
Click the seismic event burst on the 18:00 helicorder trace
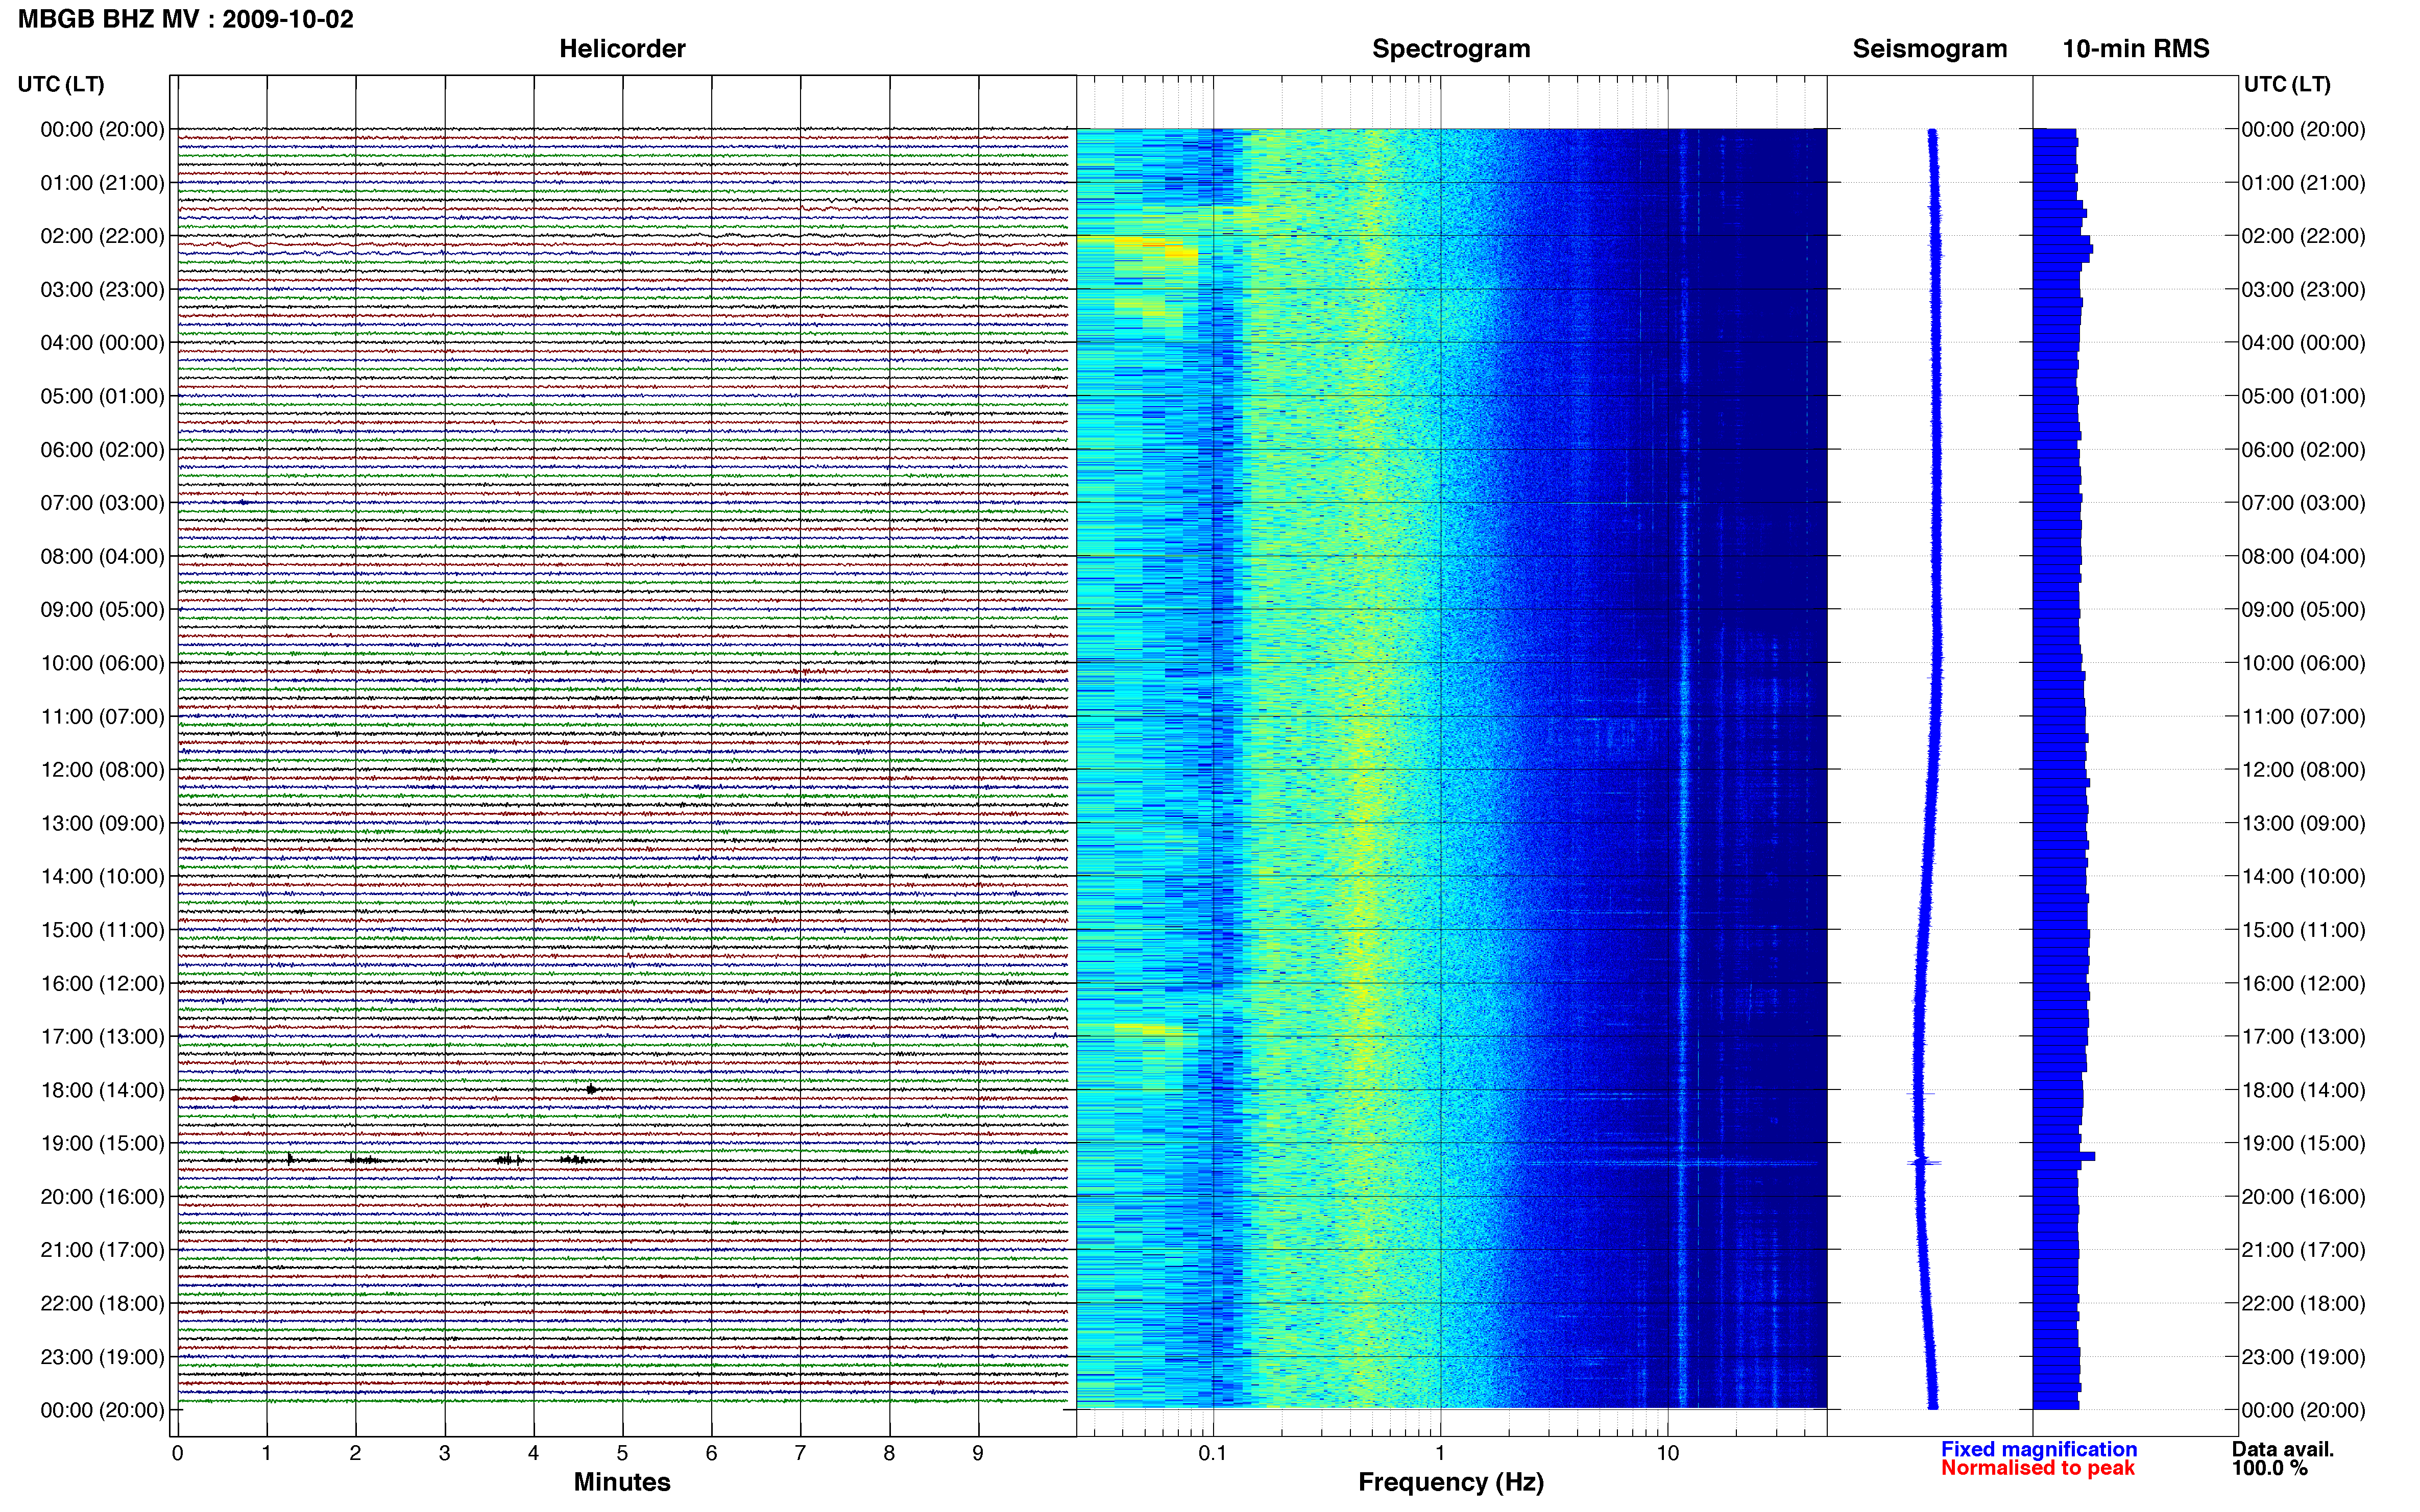pyautogui.click(x=592, y=1089)
